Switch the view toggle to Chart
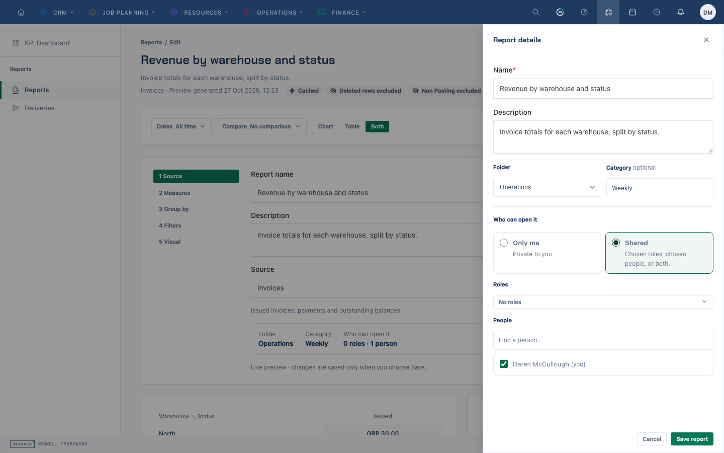 326,127
